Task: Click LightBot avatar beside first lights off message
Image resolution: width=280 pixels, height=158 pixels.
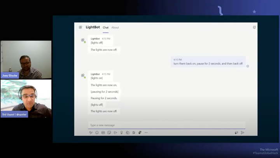Action: coord(83,40)
